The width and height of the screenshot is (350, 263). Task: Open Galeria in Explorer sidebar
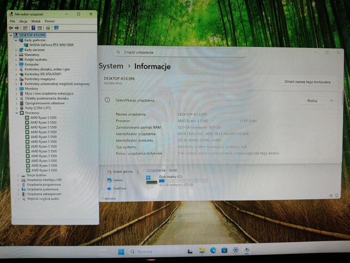click(115, 180)
